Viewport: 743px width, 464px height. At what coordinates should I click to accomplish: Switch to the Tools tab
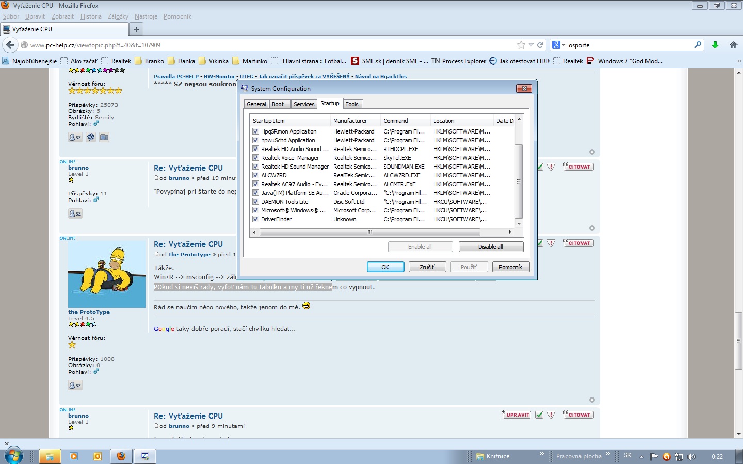coord(352,104)
